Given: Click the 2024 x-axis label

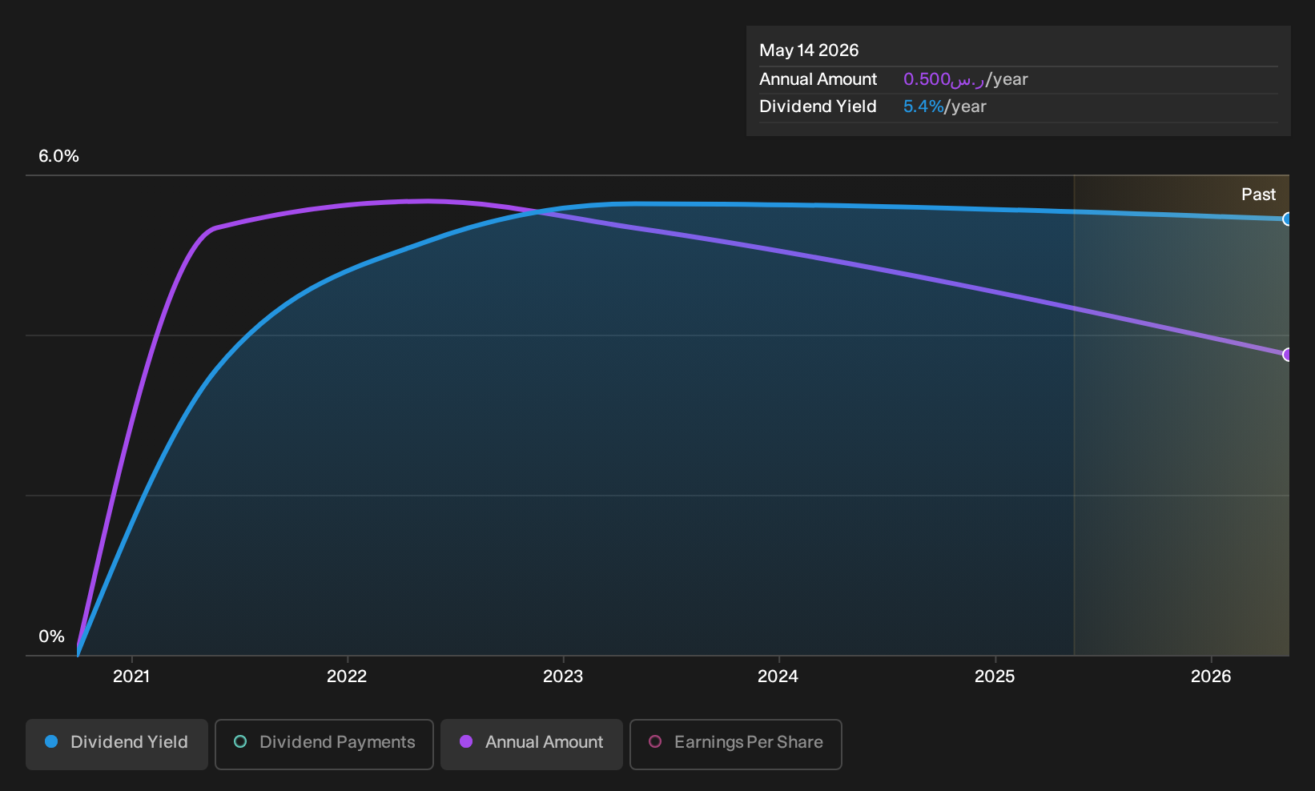Looking at the screenshot, I should tap(778, 677).
